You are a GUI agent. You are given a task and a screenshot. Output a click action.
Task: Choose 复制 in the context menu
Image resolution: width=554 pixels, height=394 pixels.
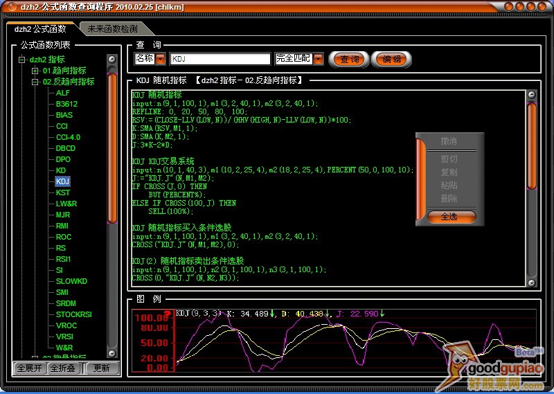449,172
